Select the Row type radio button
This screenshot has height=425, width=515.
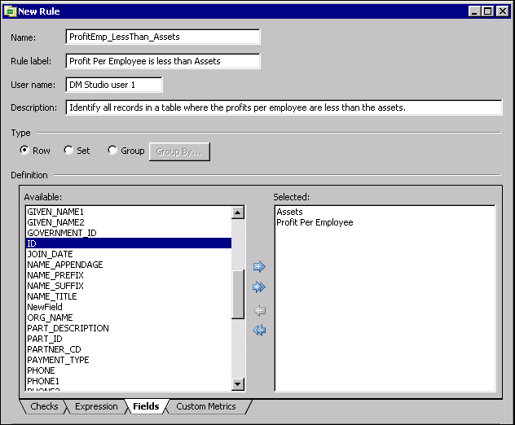pyautogui.click(x=24, y=151)
